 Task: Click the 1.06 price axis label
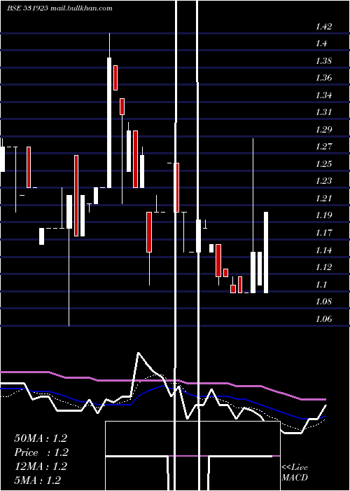point(323,319)
